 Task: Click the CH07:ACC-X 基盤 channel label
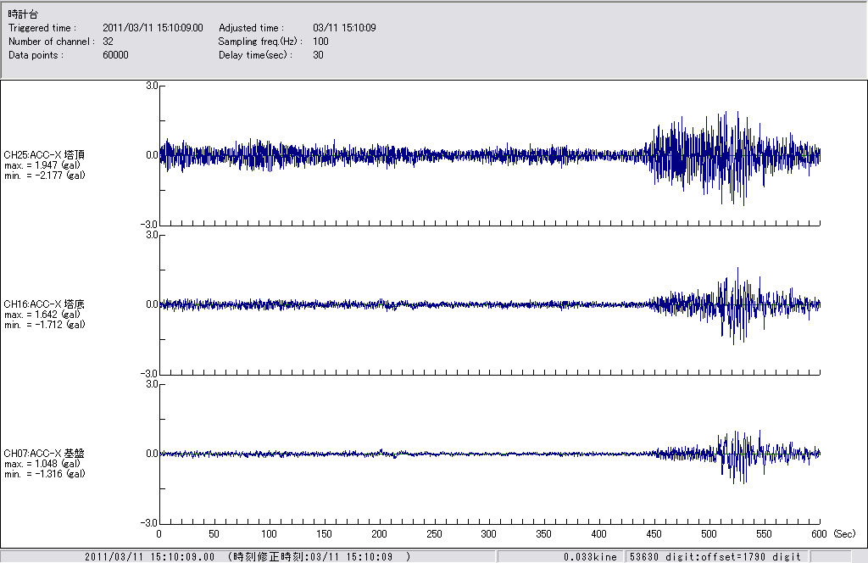tap(44, 453)
